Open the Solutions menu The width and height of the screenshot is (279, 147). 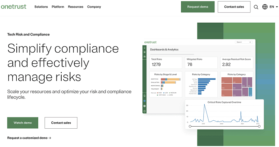pyautogui.click(x=41, y=7)
